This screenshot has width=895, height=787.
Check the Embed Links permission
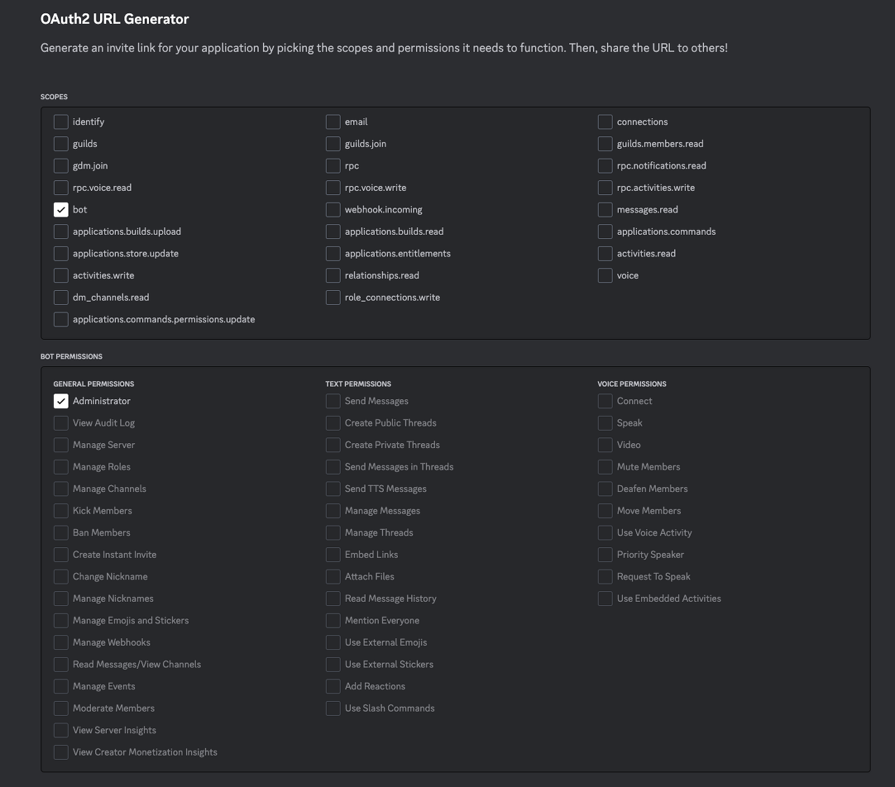coord(333,555)
